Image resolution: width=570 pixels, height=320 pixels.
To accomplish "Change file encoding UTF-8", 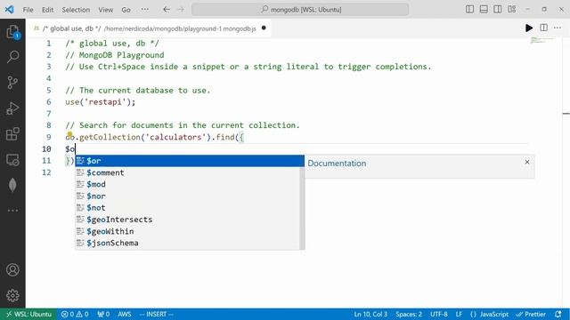I will click(x=439, y=314).
